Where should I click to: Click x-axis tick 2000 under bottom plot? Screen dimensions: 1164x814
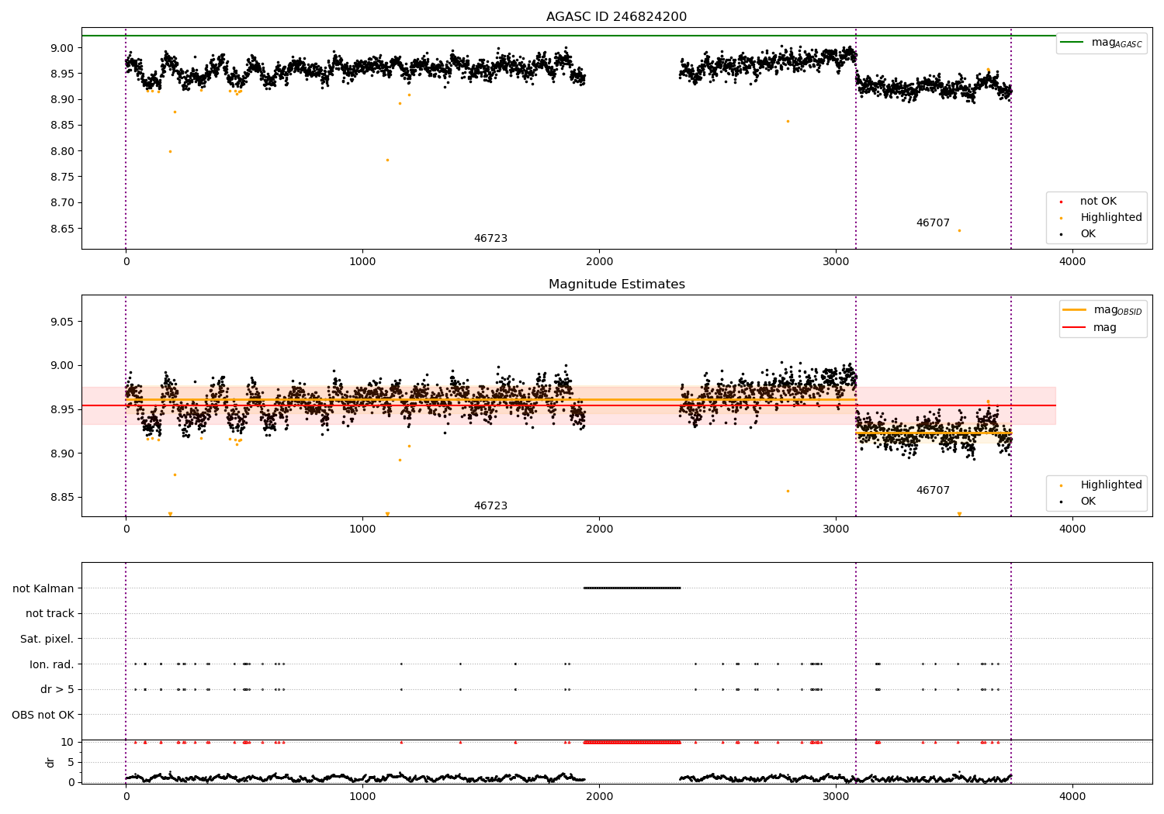[599, 797]
